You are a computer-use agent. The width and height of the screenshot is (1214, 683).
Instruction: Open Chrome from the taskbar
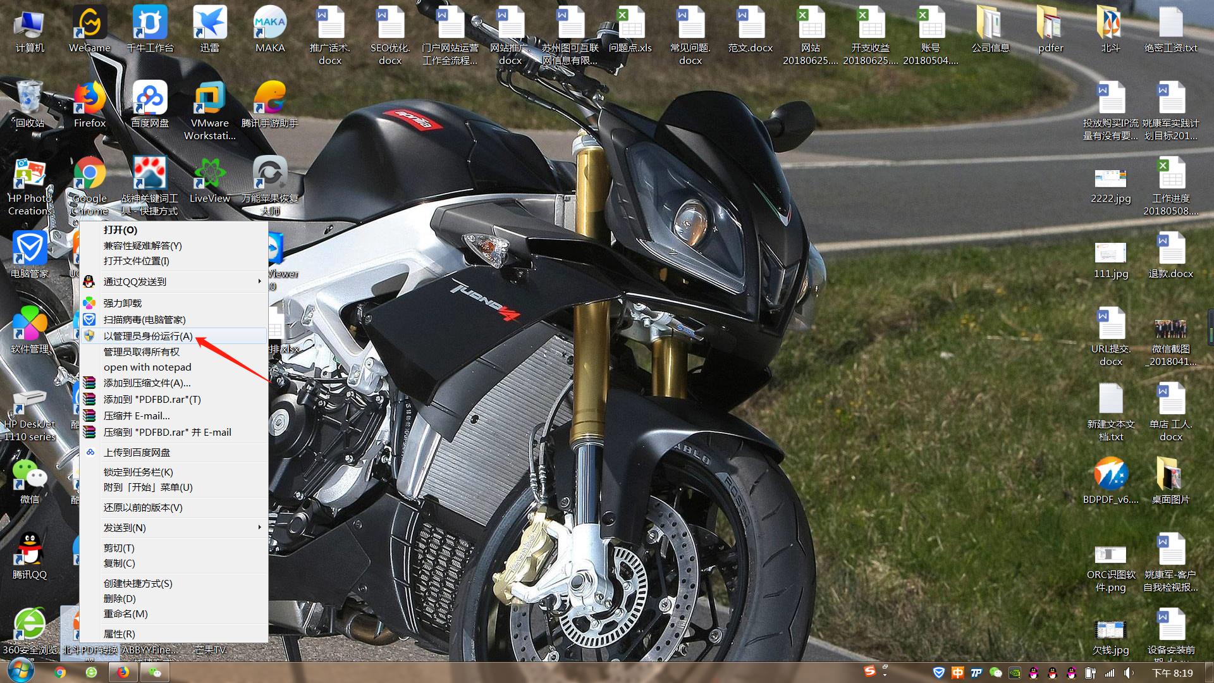60,672
